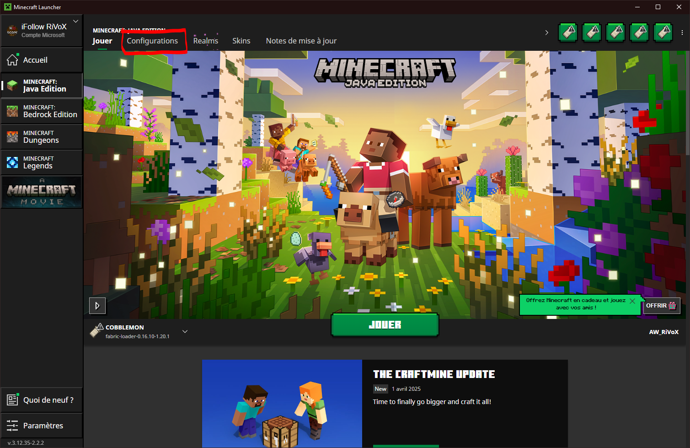
Task: Click launcher version v.3.12.35-2.2.2 text
Action: [x=26, y=443]
